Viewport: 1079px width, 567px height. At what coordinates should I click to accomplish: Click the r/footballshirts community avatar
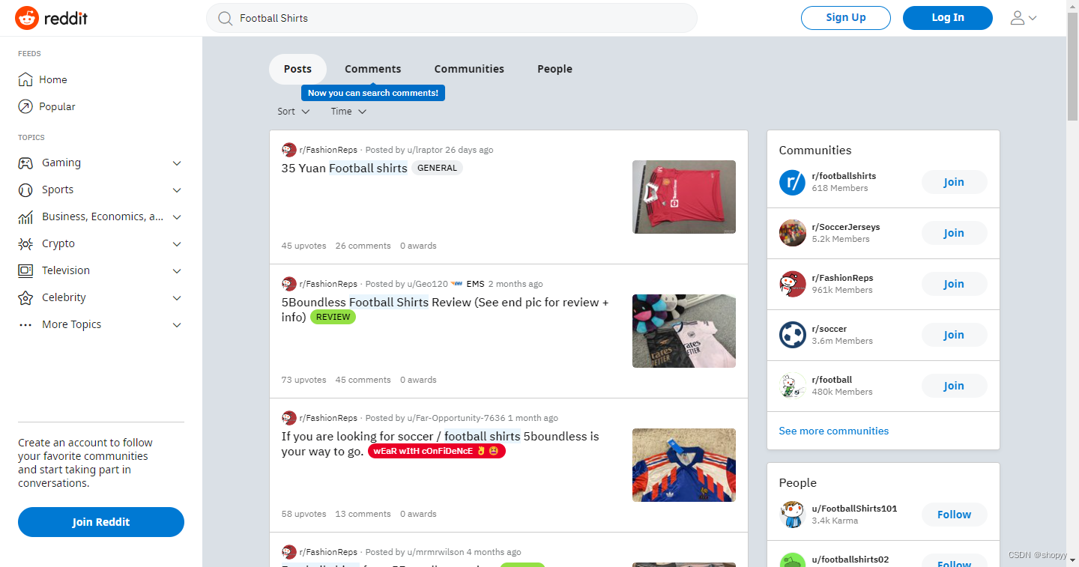[x=792, y=182]
